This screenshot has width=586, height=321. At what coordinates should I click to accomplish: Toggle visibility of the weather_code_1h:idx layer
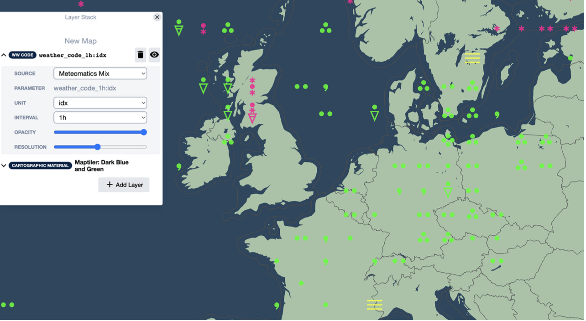click(155, 55)
